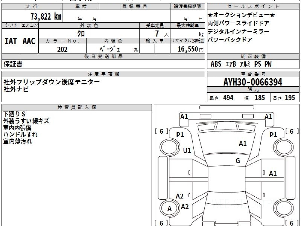Screen dimensions: 301x226
Task: Click the リサイクル預託金 label
Action: coord(187,41)
